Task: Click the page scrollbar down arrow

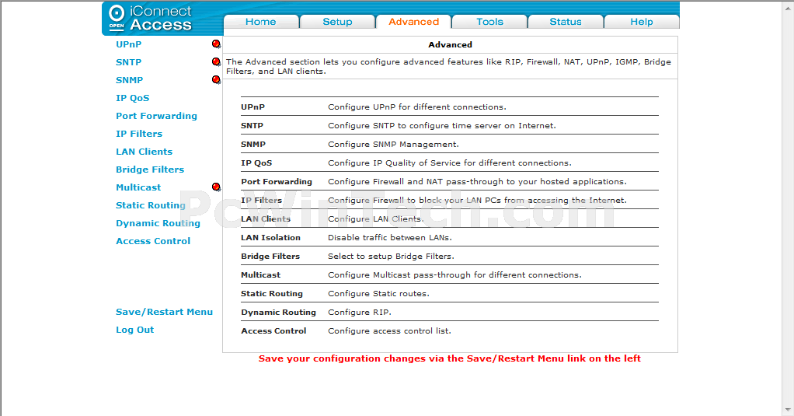Action: 789,410
